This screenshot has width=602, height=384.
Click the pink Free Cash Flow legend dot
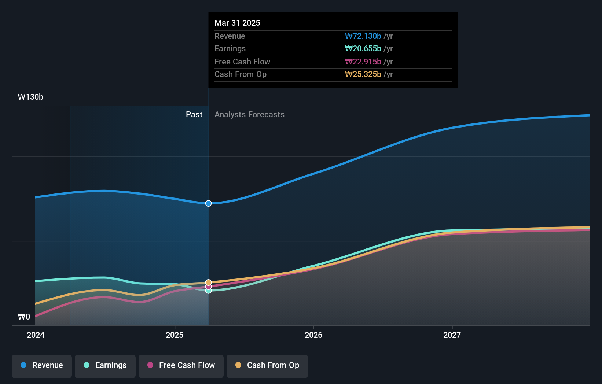click(x=150, y=365)
